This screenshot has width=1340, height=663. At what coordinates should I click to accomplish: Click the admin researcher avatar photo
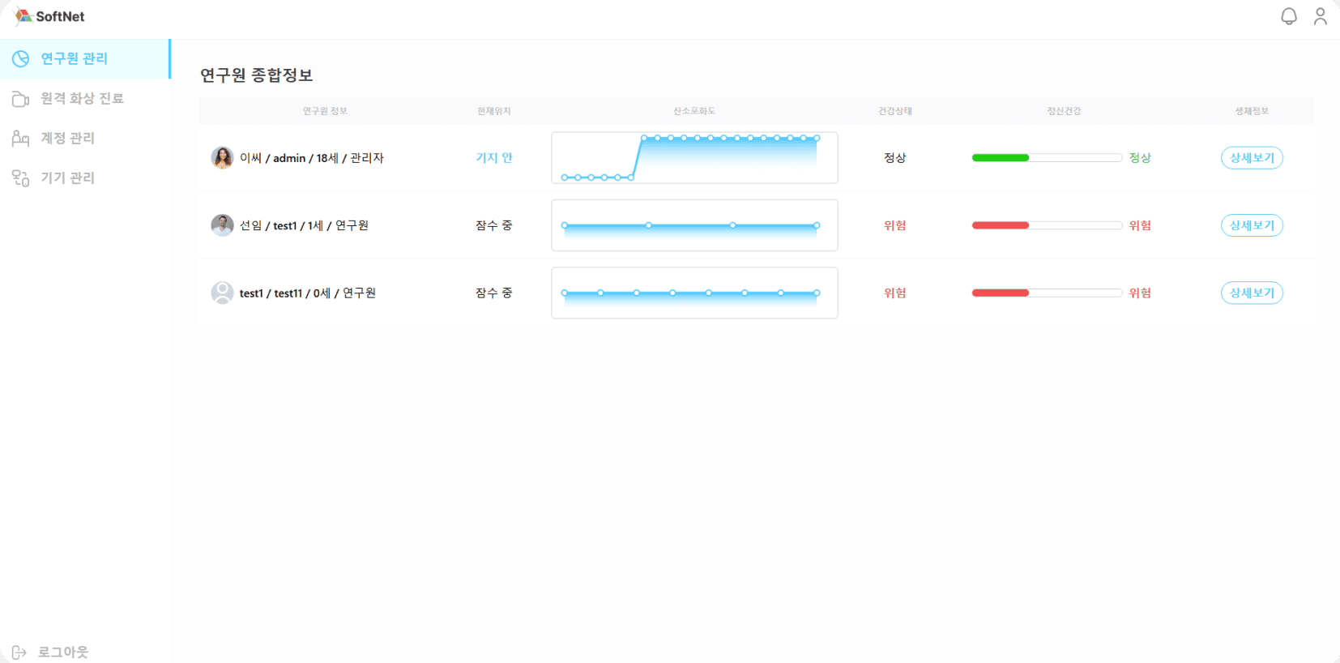coord(222,158)
